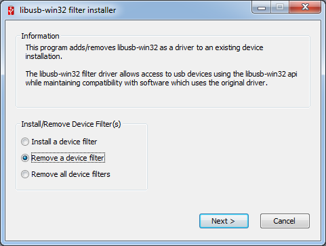
Task: Close the installer with the red X
Action: click(x=305, y=7)
